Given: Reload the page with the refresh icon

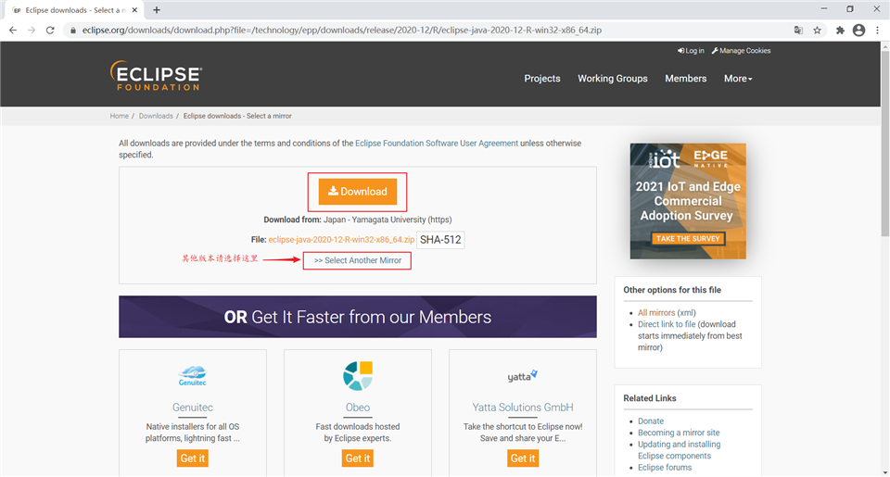Looking at the screenshot, I should 50,30.
